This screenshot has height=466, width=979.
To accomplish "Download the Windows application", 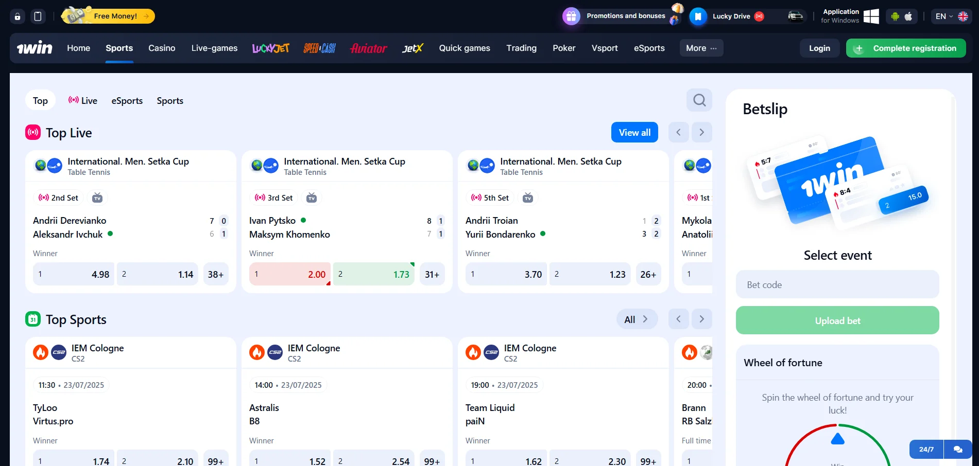I will pos(850,16).
